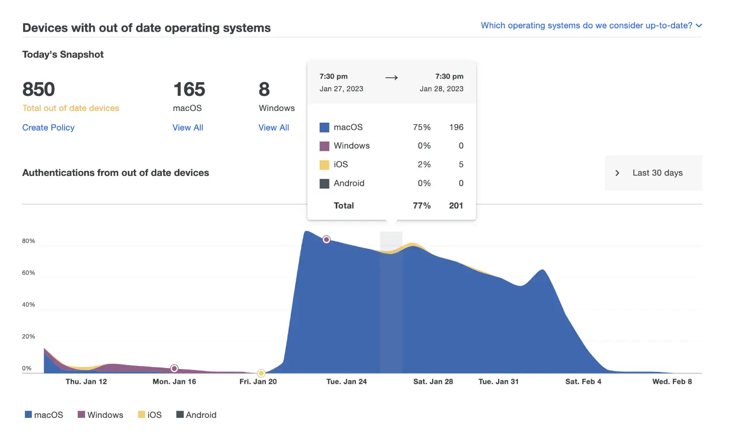This screenshot has height=434, width=734.
Task: Select the circled data point on Mon Jan 16
Action: pos(174,368)
